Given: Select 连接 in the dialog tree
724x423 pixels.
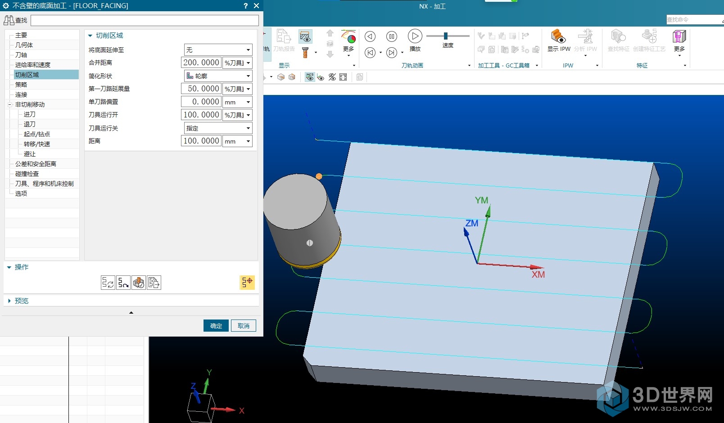Looking at the screenshot, I should point(21,94).
